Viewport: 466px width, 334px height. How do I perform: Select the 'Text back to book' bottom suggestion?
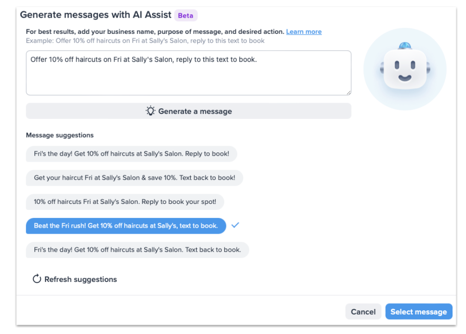[137, 250]
